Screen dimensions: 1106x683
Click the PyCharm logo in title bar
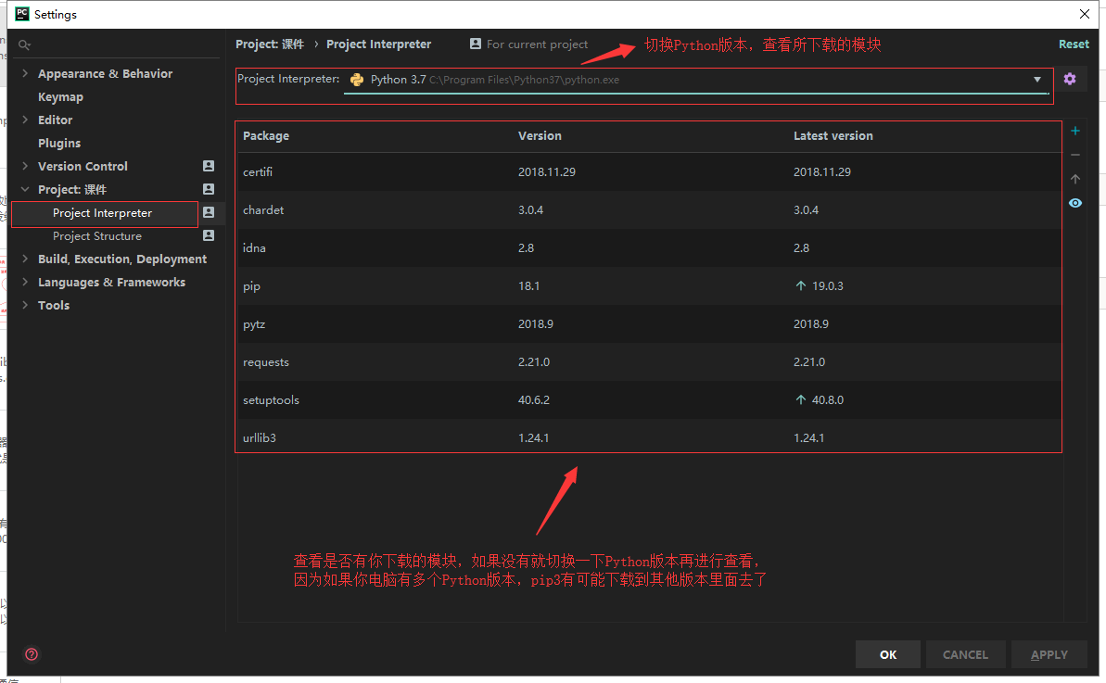pos(22,14)
